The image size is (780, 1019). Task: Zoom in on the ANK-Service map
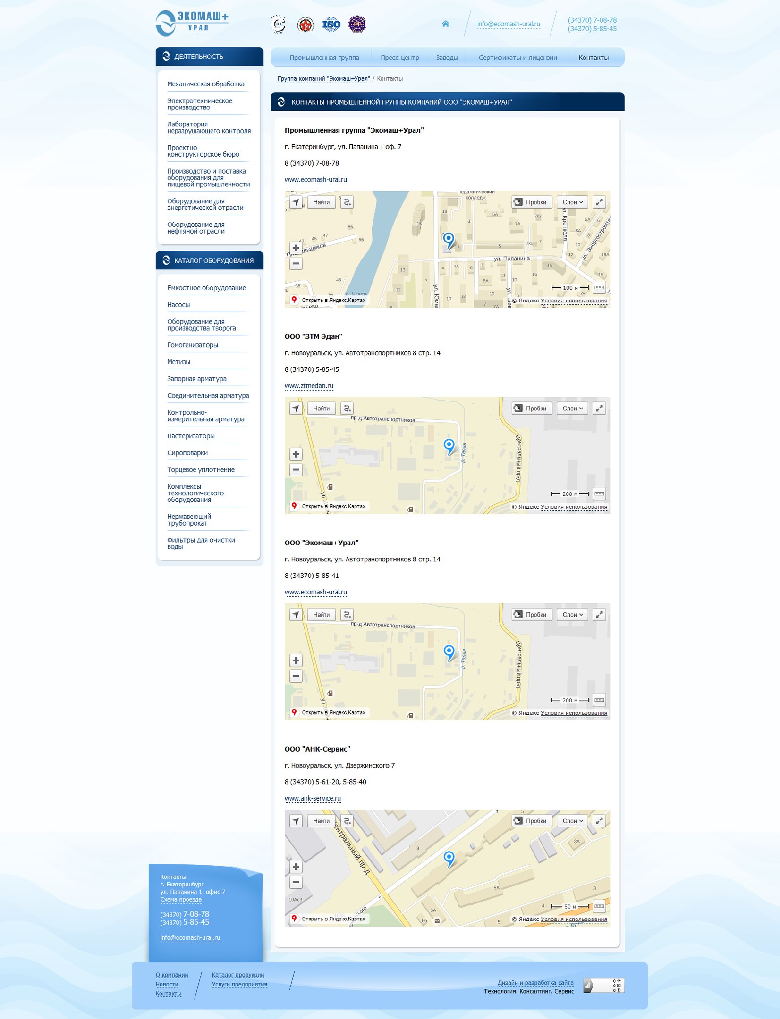296,866
